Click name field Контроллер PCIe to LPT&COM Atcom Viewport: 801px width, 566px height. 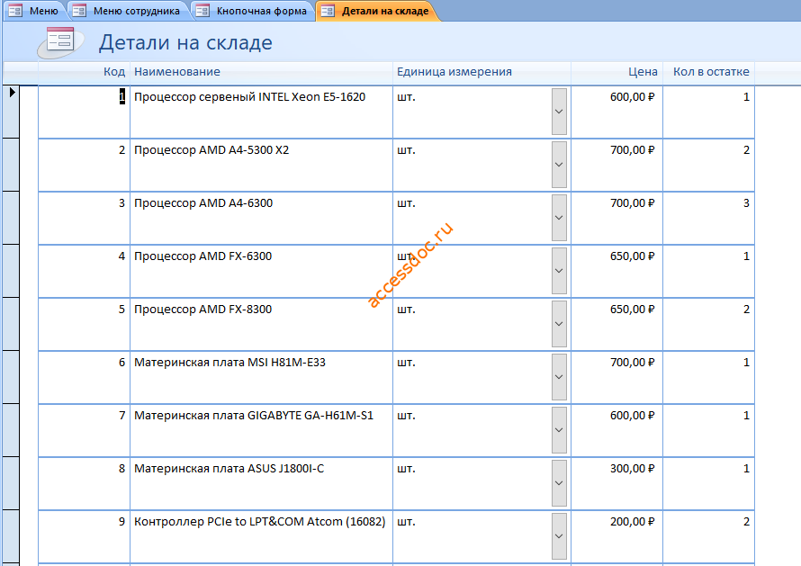262,537
